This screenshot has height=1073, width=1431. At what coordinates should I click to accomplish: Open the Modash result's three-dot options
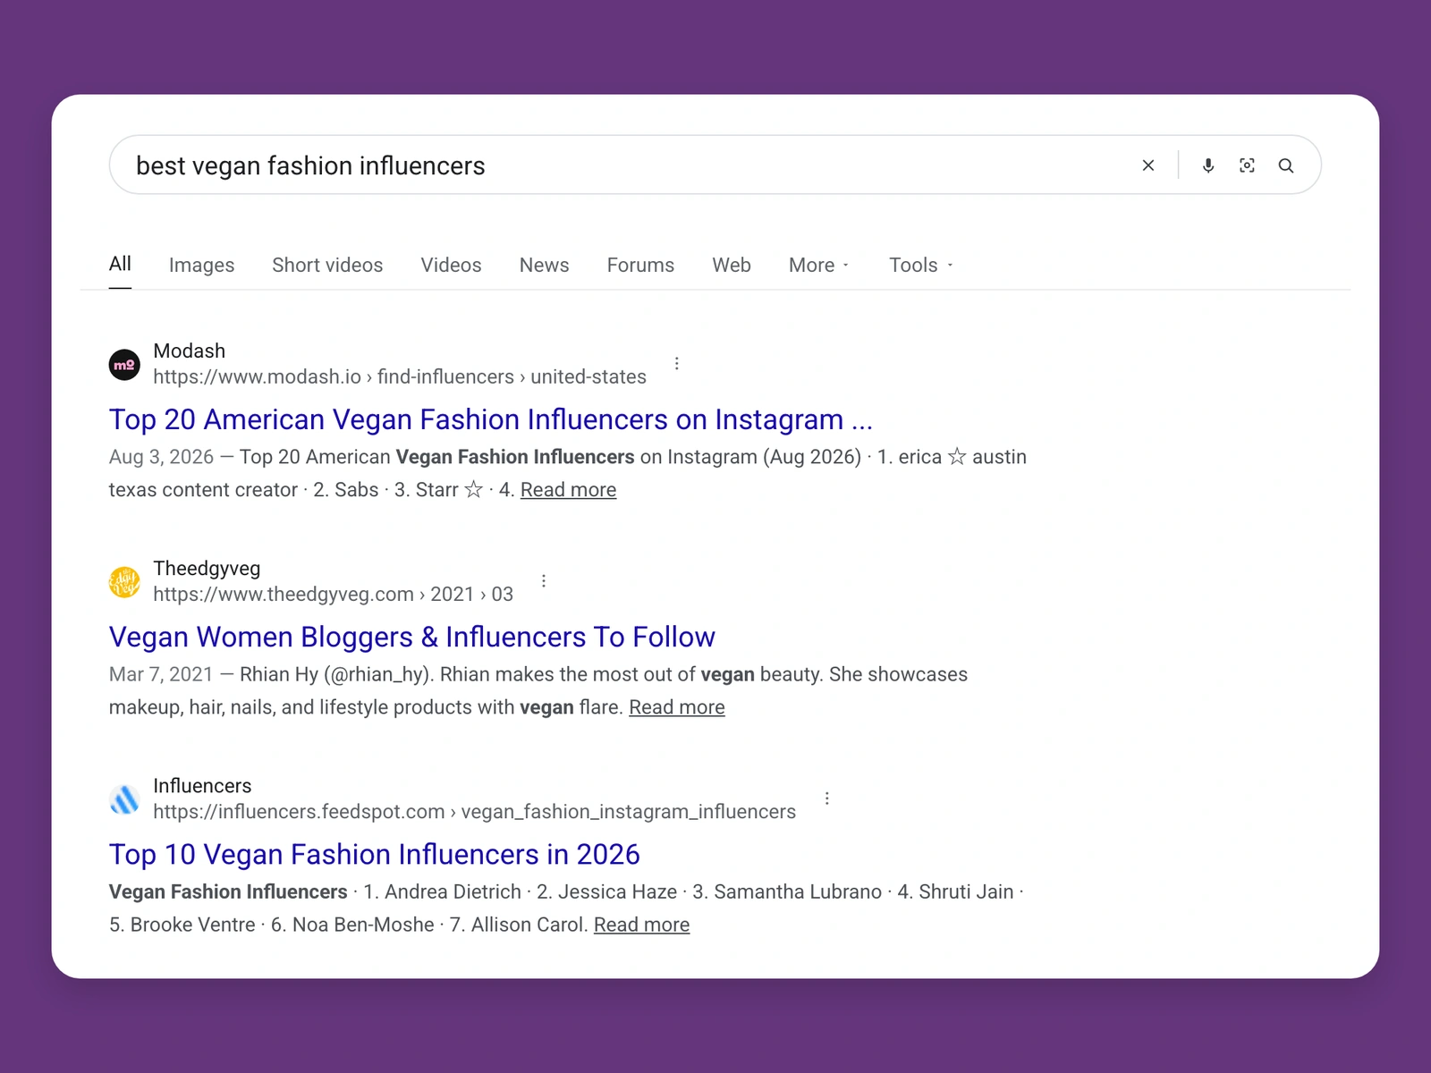tap(677, 363)
